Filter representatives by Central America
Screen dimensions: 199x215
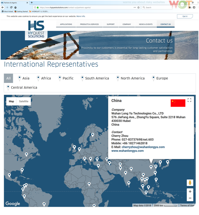click(x=22, y=87)
